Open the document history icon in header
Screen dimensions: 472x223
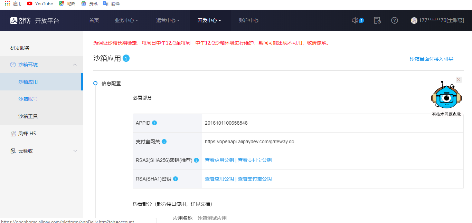click(x=377, y=20)
